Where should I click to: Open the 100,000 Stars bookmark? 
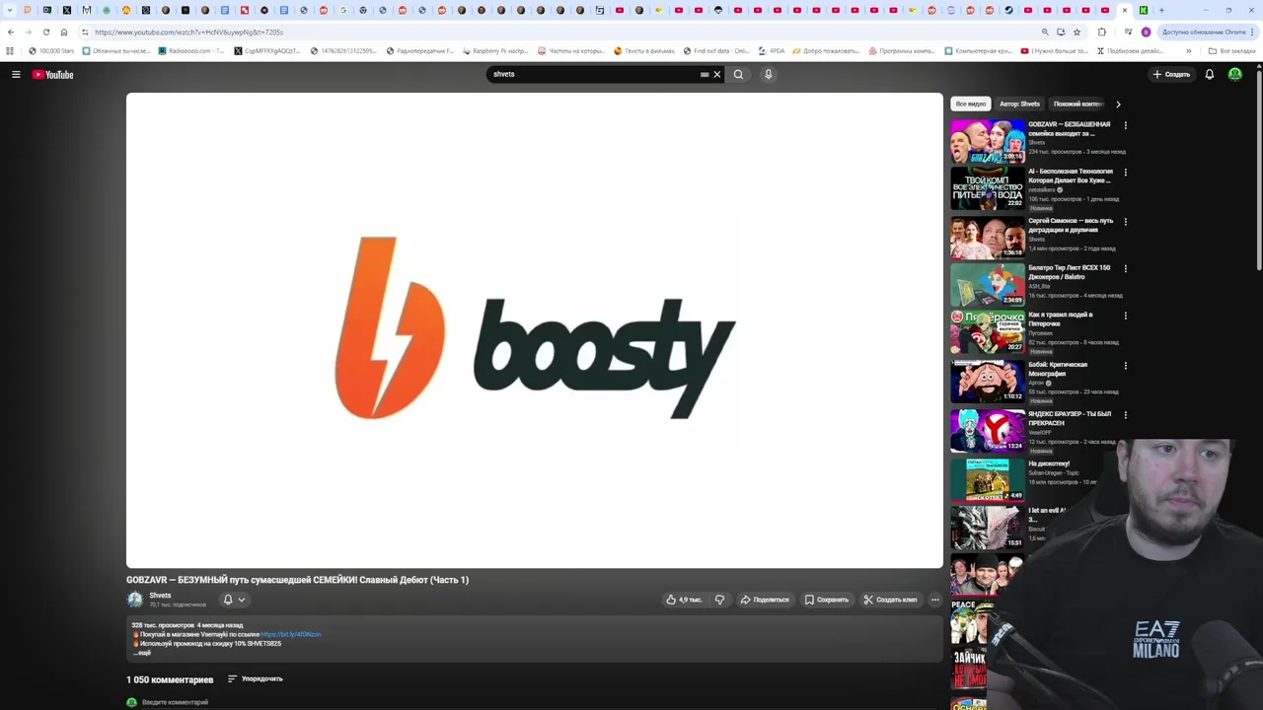(51, 50)
